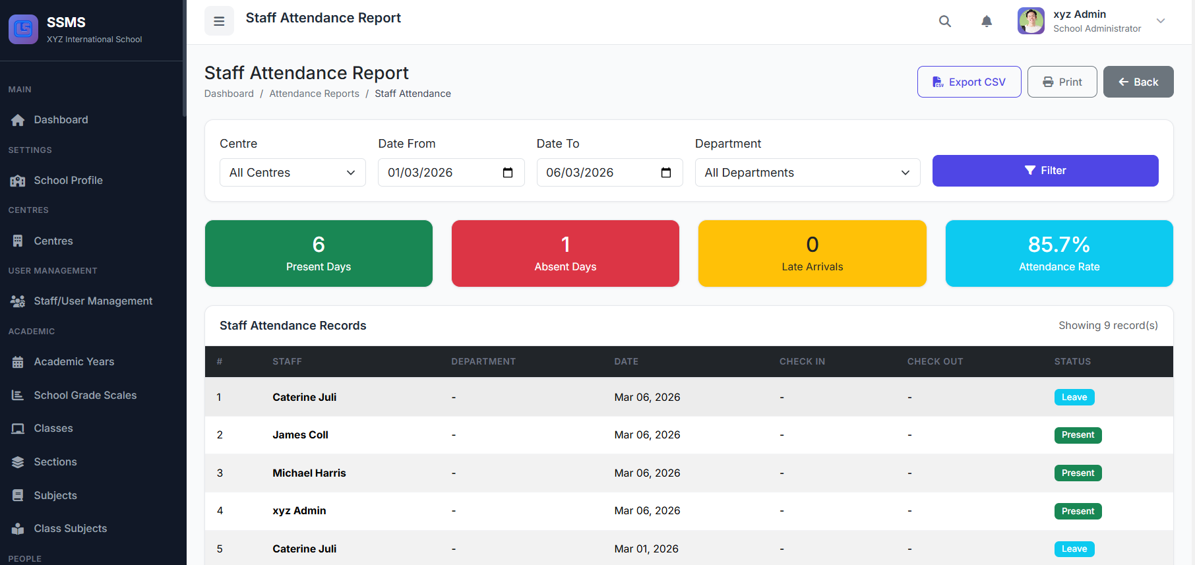1195x565 pixels.
Task: Expand the xyz Admin user menu chevron
Action: point(1161,21)
